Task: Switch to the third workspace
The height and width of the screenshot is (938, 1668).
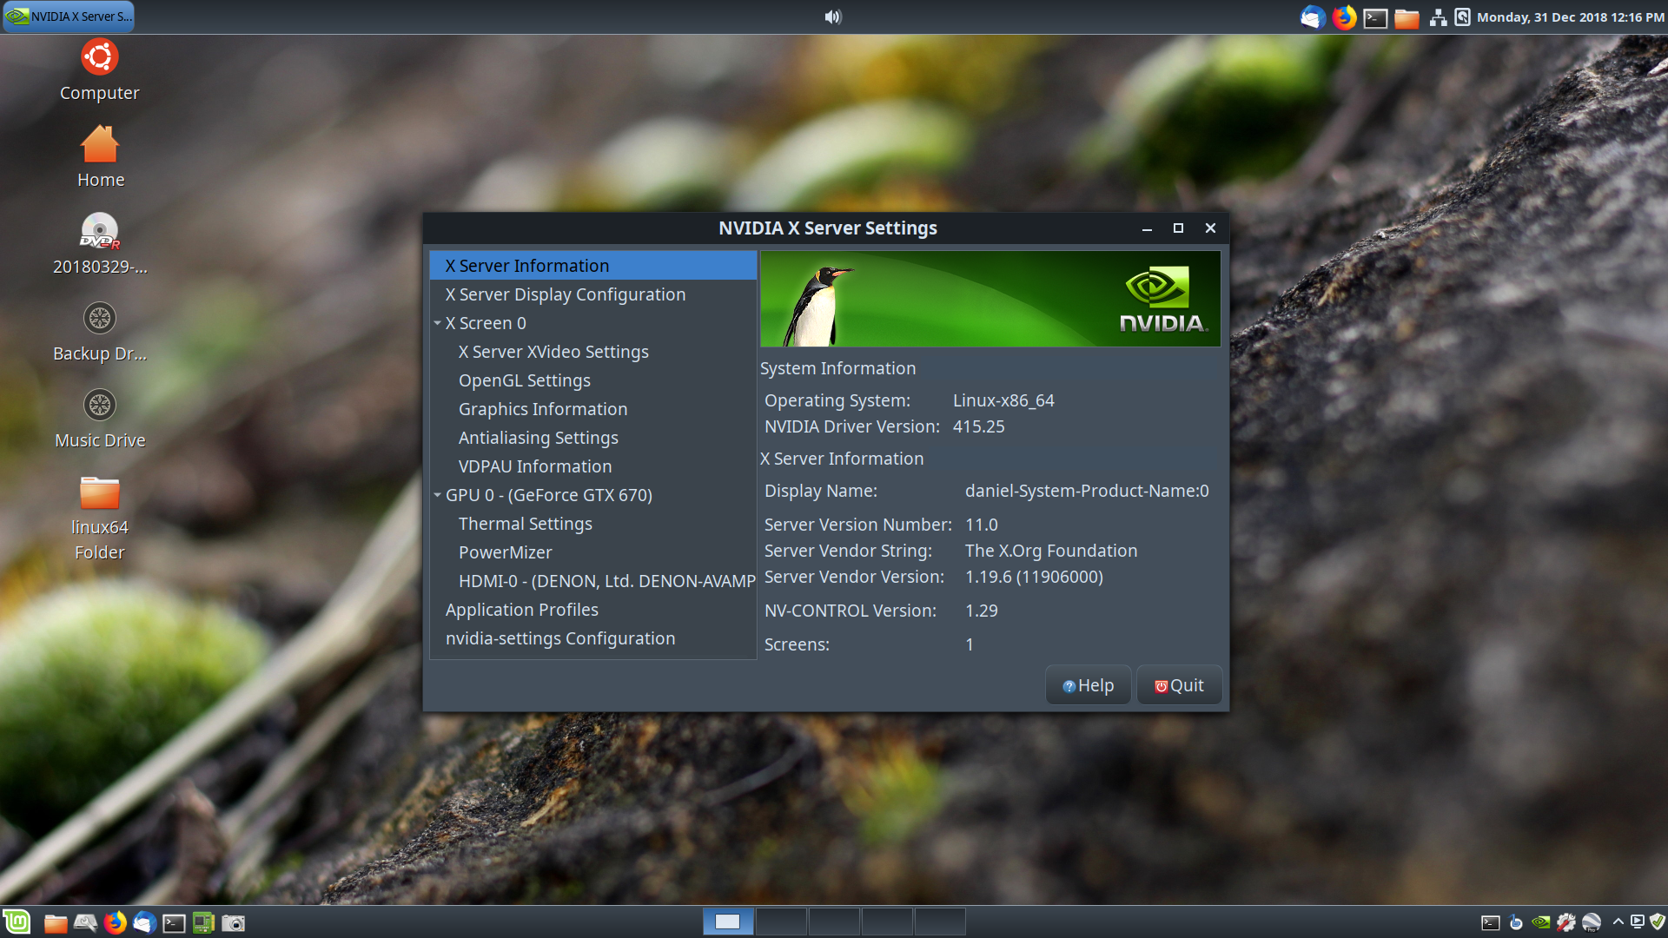Action: point(834,921)
